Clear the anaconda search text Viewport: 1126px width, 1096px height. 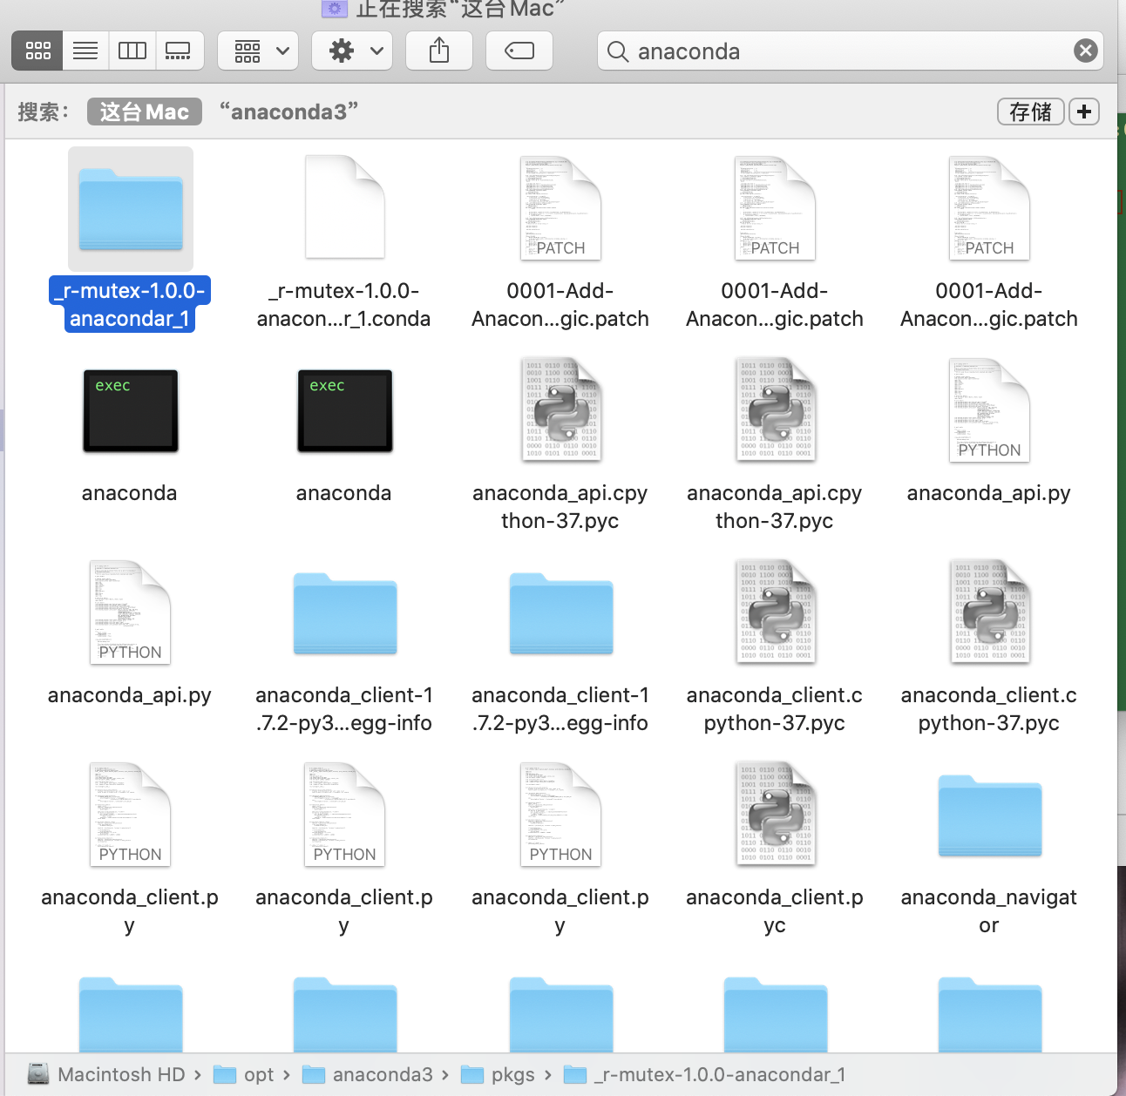point(1085,51)
